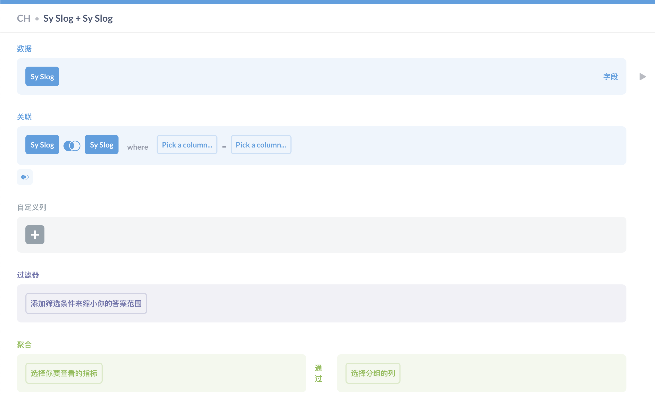Click the plus icon to add custom column
This screenshot has height=397, width=655.
click(x=35, y=234)
